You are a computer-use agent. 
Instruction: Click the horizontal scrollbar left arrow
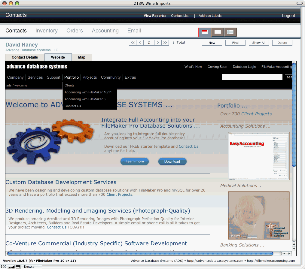(284, 253)
